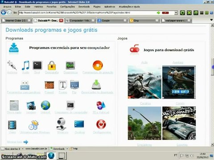Screen dimensions: 214x160
Task: Open the hard disk drive category icon
Action: point(14,105)
